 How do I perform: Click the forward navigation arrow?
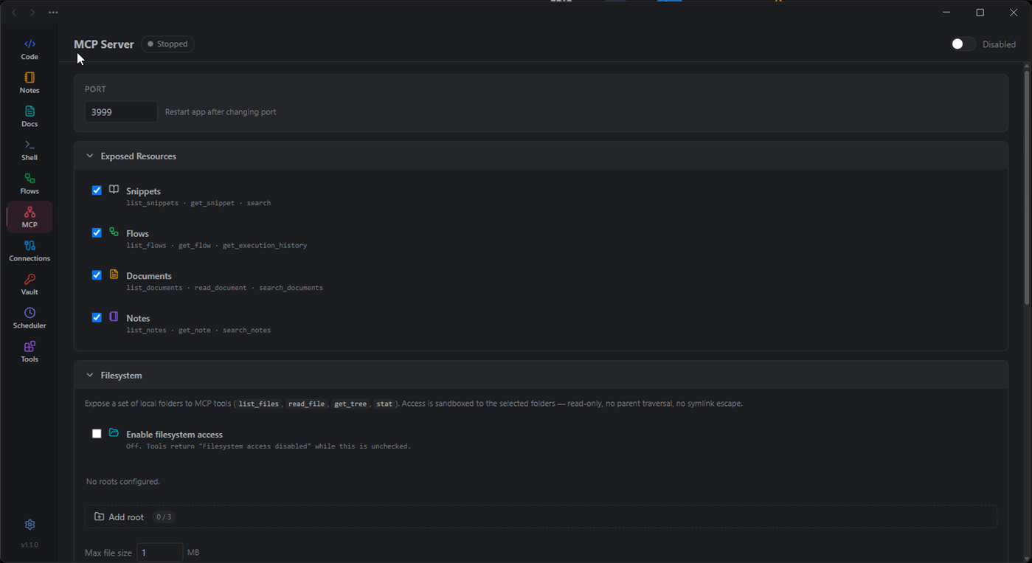pyautogui.click(x=32, y=13)
